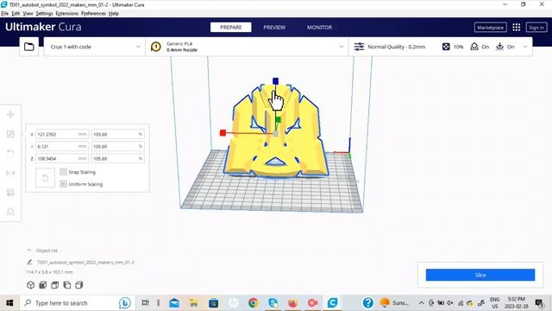Viewport: 552px width, 311px height.
Task: Click the 10% infill value
Action: coord(458,47)
